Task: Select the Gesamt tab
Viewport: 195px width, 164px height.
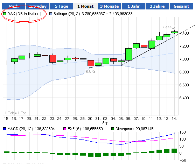Action: tap(181, 6)
